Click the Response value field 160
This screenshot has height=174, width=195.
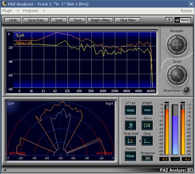tap(147, 158)
